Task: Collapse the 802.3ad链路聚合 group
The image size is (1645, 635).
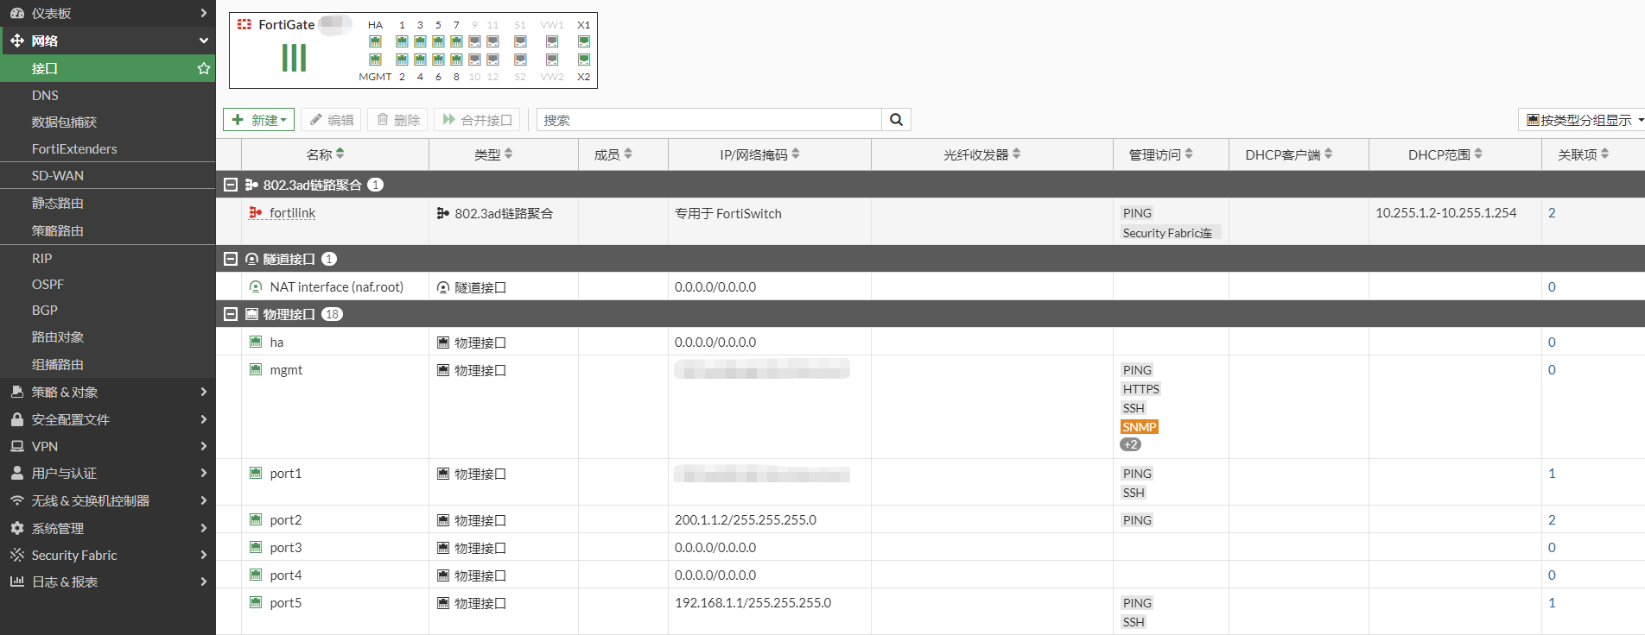Action: [231, 185]
